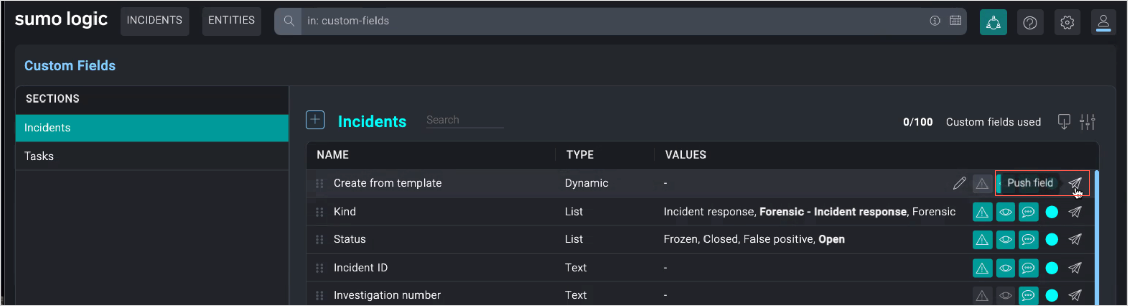The height and width of the screenshot is (306, 1128).
Task: Open the help question mark icon
Action: tap(1029, 22)
